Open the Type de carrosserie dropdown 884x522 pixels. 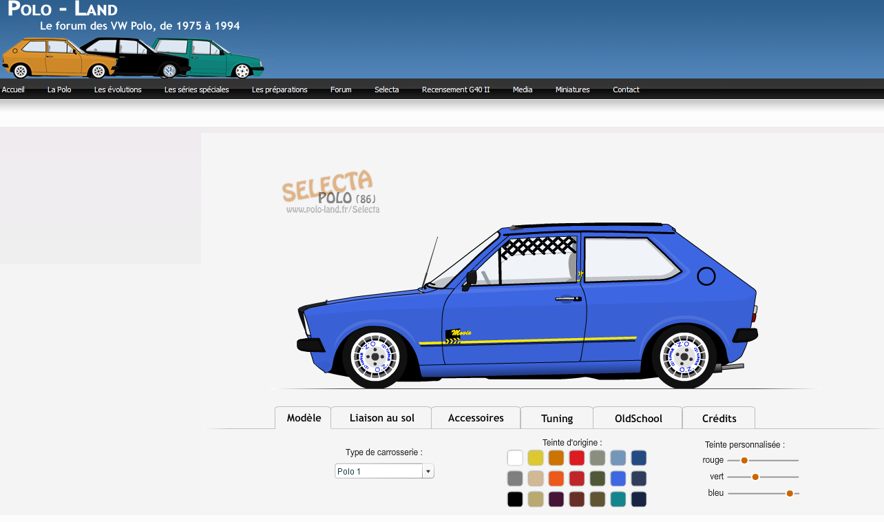[384, 471]
